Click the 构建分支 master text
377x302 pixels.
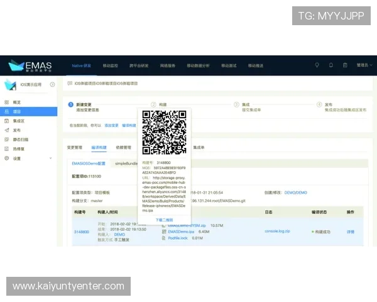[x=87, y=201]
